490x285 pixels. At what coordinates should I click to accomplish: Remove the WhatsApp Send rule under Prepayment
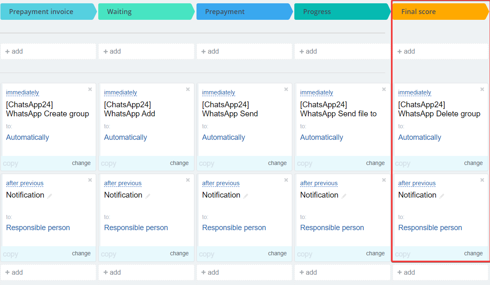[x=286, y=89]
